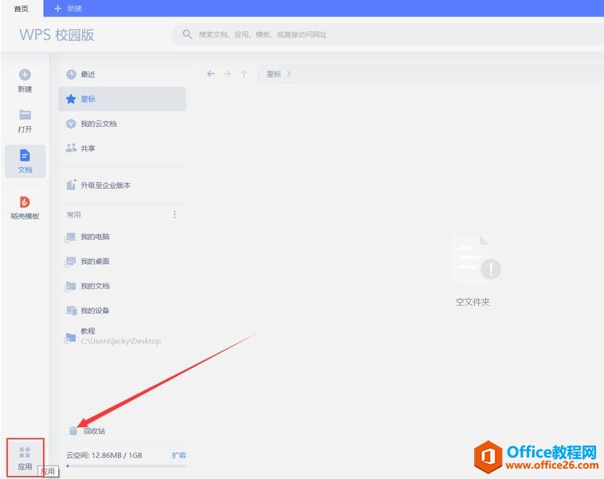Click the 我的设备 label
The height and width of the screenshot is (479, 604).
(x=95, y=311)
